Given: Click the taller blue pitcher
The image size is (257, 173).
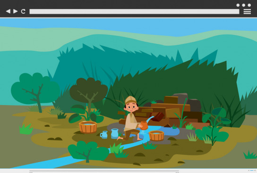Looking at the screenshot, I should click(x=115, y=134).
